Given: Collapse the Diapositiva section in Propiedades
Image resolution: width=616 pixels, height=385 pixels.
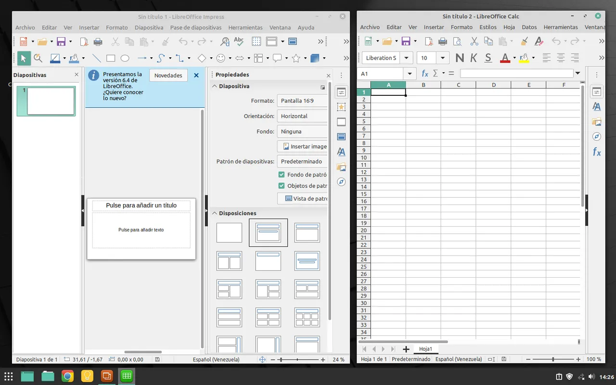Looking at the screenshot, I should tap(214, 86).
